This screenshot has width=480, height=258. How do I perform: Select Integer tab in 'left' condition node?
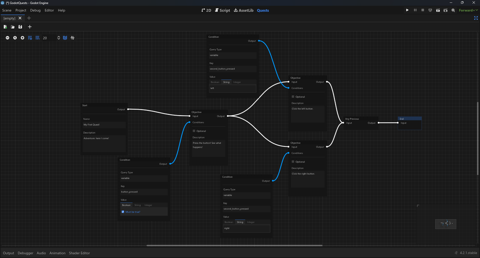pyautogui.click(x=237, y=82)
